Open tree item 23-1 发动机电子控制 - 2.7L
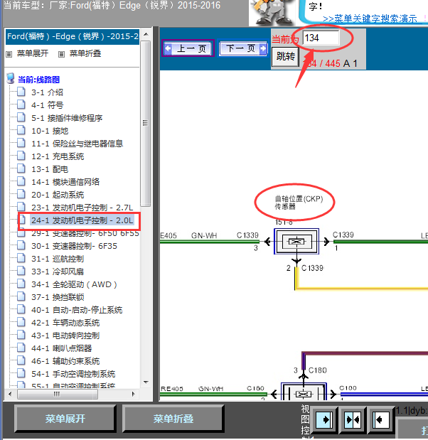The image size is (428, 440). (x=82, y=208)
